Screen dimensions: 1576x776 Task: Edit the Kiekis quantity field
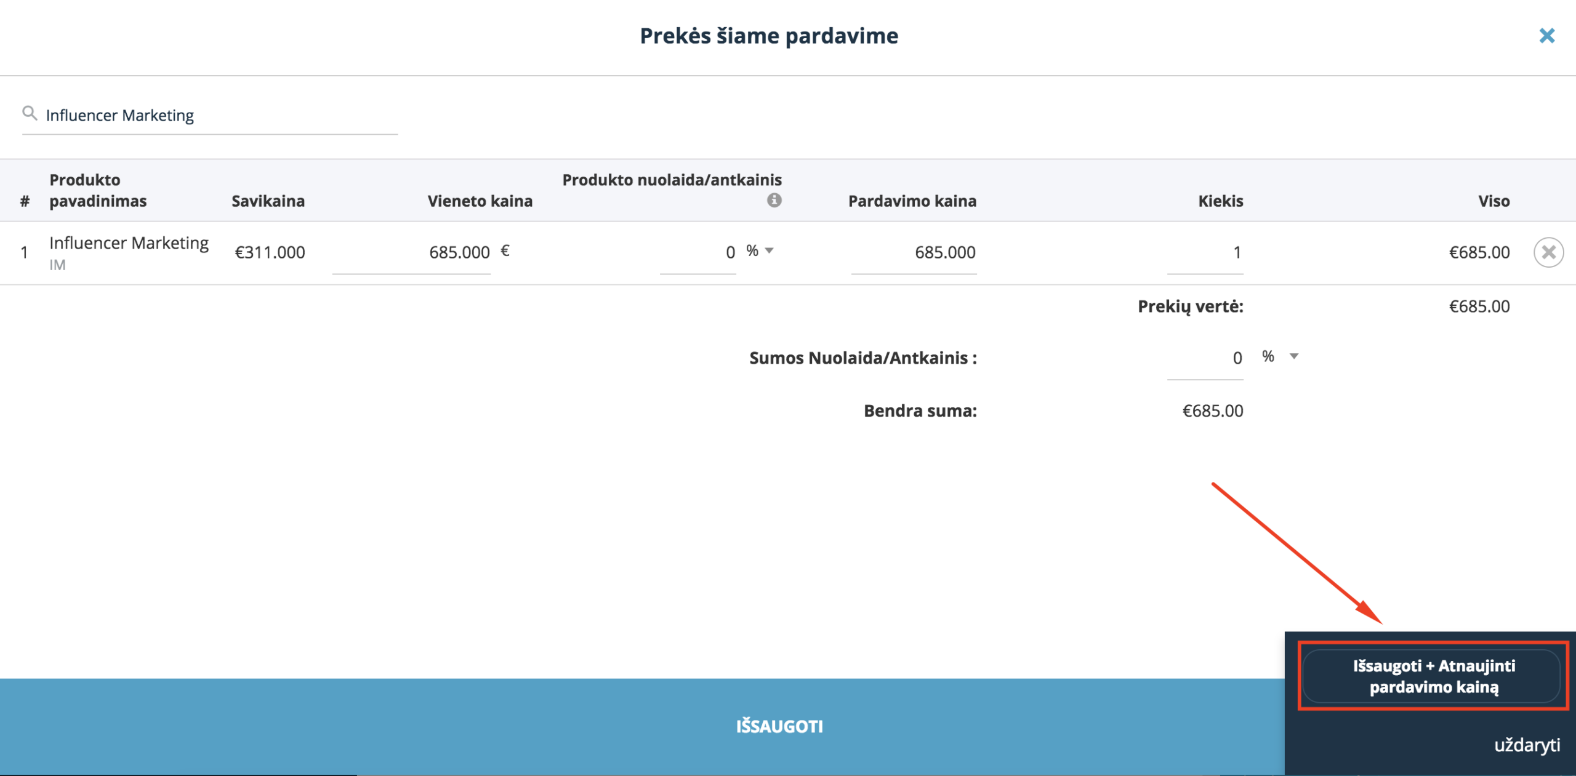point(1205,252)
